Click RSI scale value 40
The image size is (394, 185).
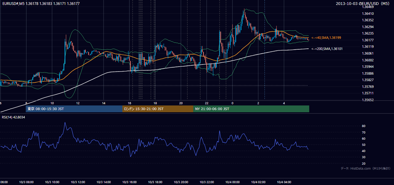[364, 151]
